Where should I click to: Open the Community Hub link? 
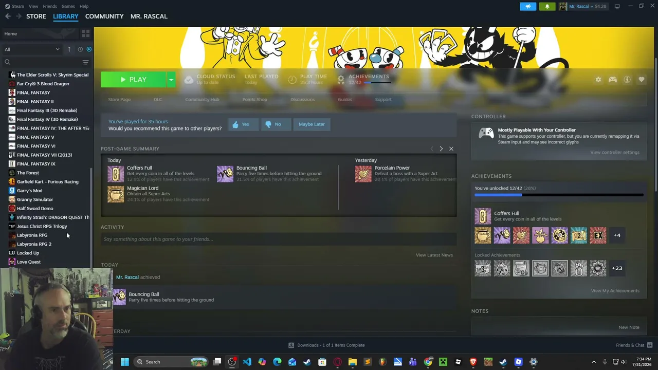point(202,100)
